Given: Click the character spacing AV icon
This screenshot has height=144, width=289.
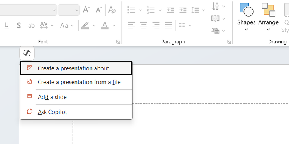Looking at the screenshot, I should (44, 25).
